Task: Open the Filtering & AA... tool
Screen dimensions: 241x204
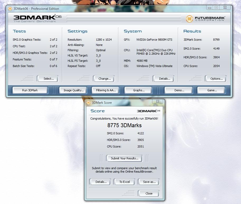Action: coord(106,90)
